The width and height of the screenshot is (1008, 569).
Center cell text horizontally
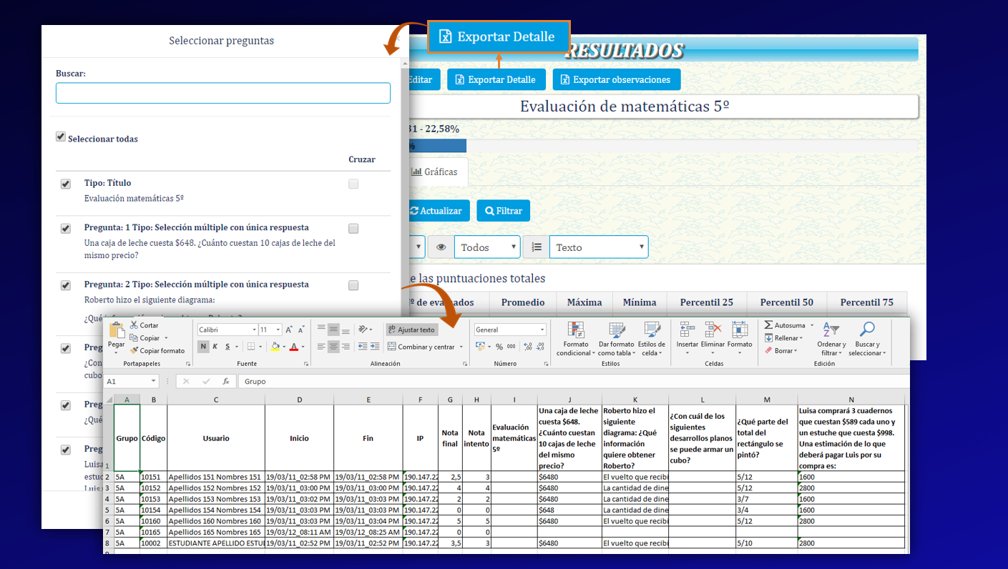pyautogui.click(x=333, y=347)
